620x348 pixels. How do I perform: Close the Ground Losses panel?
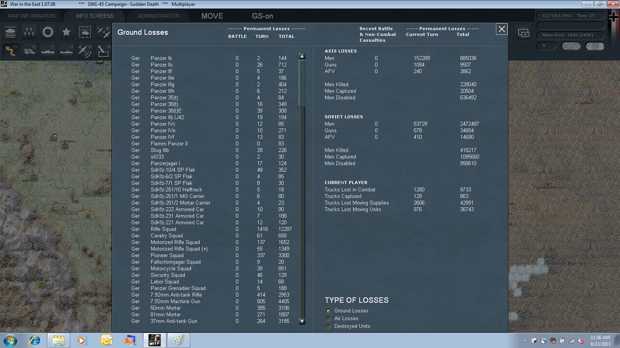501,29
